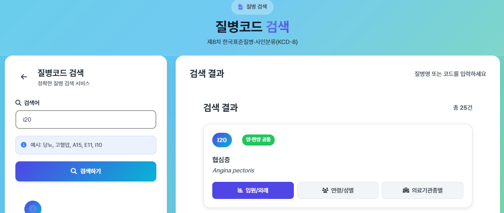Click the 질병명 또는 코드를 입력하세요 prompt

450,74
